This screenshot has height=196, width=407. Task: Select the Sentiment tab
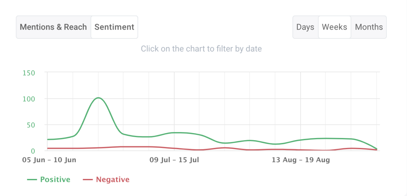(114, 27)
